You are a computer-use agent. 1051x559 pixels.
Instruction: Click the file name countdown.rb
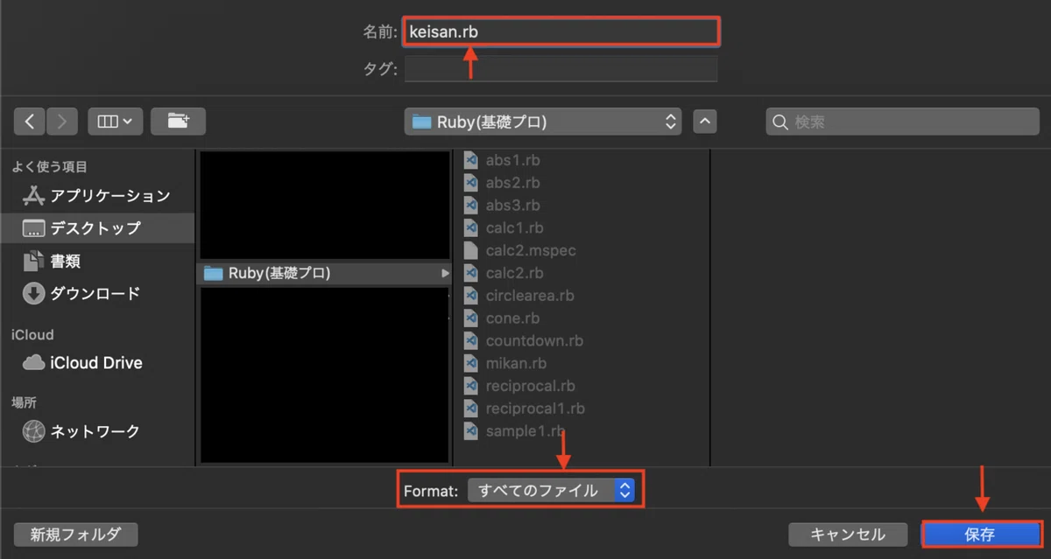[534, 340]
